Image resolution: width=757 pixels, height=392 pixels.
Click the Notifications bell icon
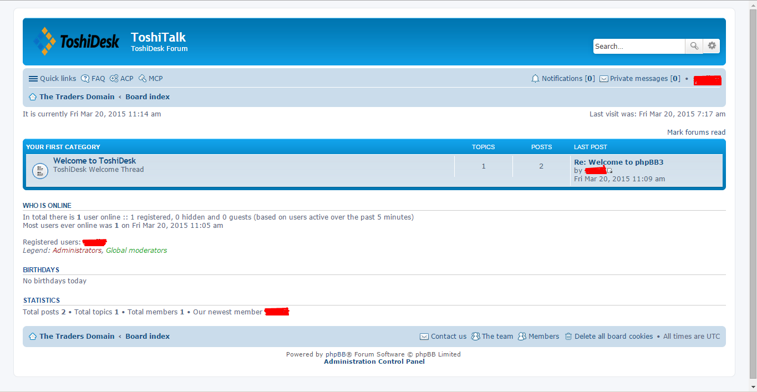click(535, 79)
